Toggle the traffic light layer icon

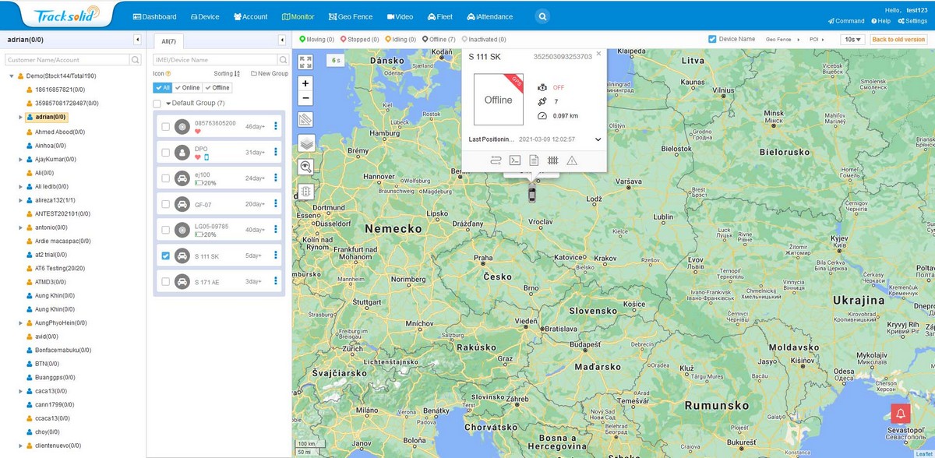tap(305, 191)
